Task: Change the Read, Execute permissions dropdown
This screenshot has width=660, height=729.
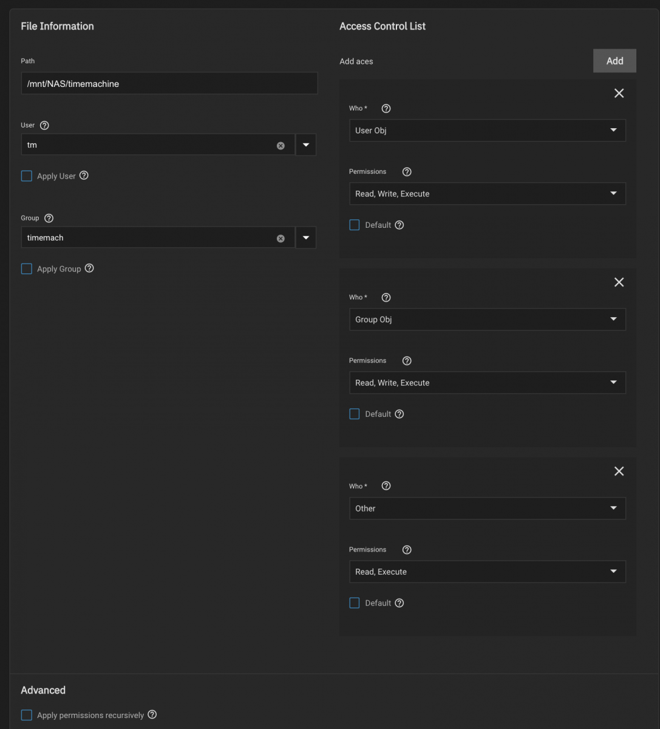Action: tap(488, 572)
